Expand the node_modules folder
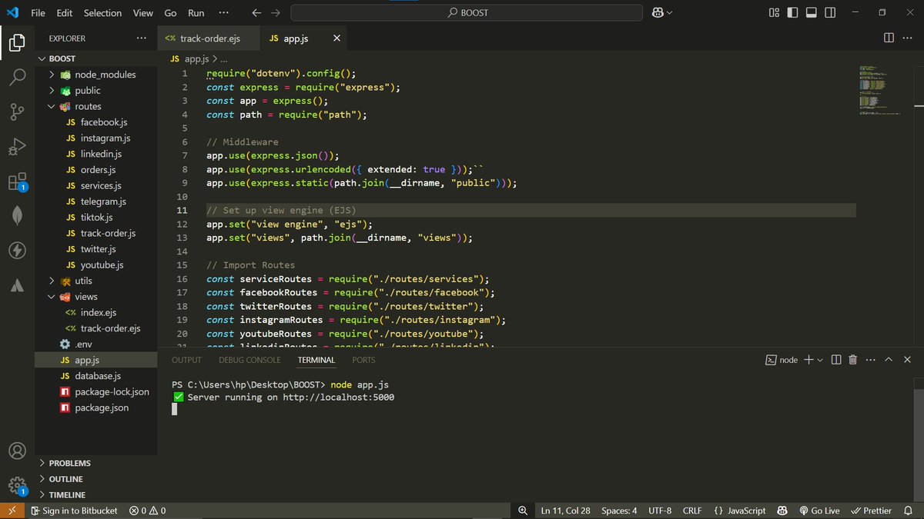Viewport: 924px width, 519px height. [96, 75]
